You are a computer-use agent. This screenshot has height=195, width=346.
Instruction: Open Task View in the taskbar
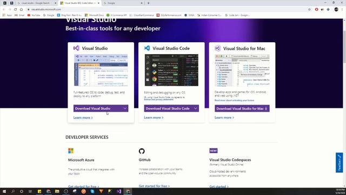(x=30, y=191)
